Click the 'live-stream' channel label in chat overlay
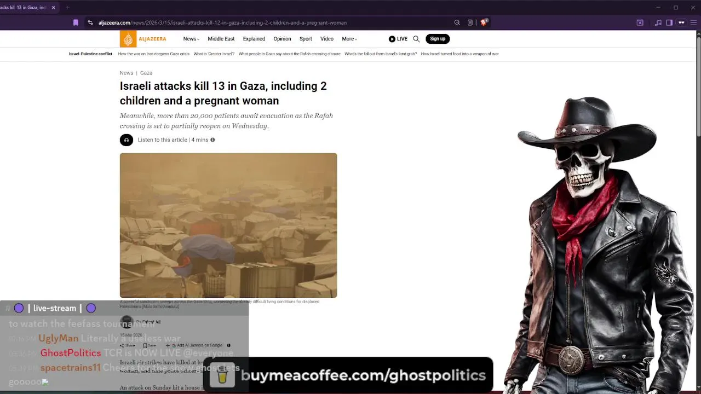701x394 pixels. click(x=55, y=308)
